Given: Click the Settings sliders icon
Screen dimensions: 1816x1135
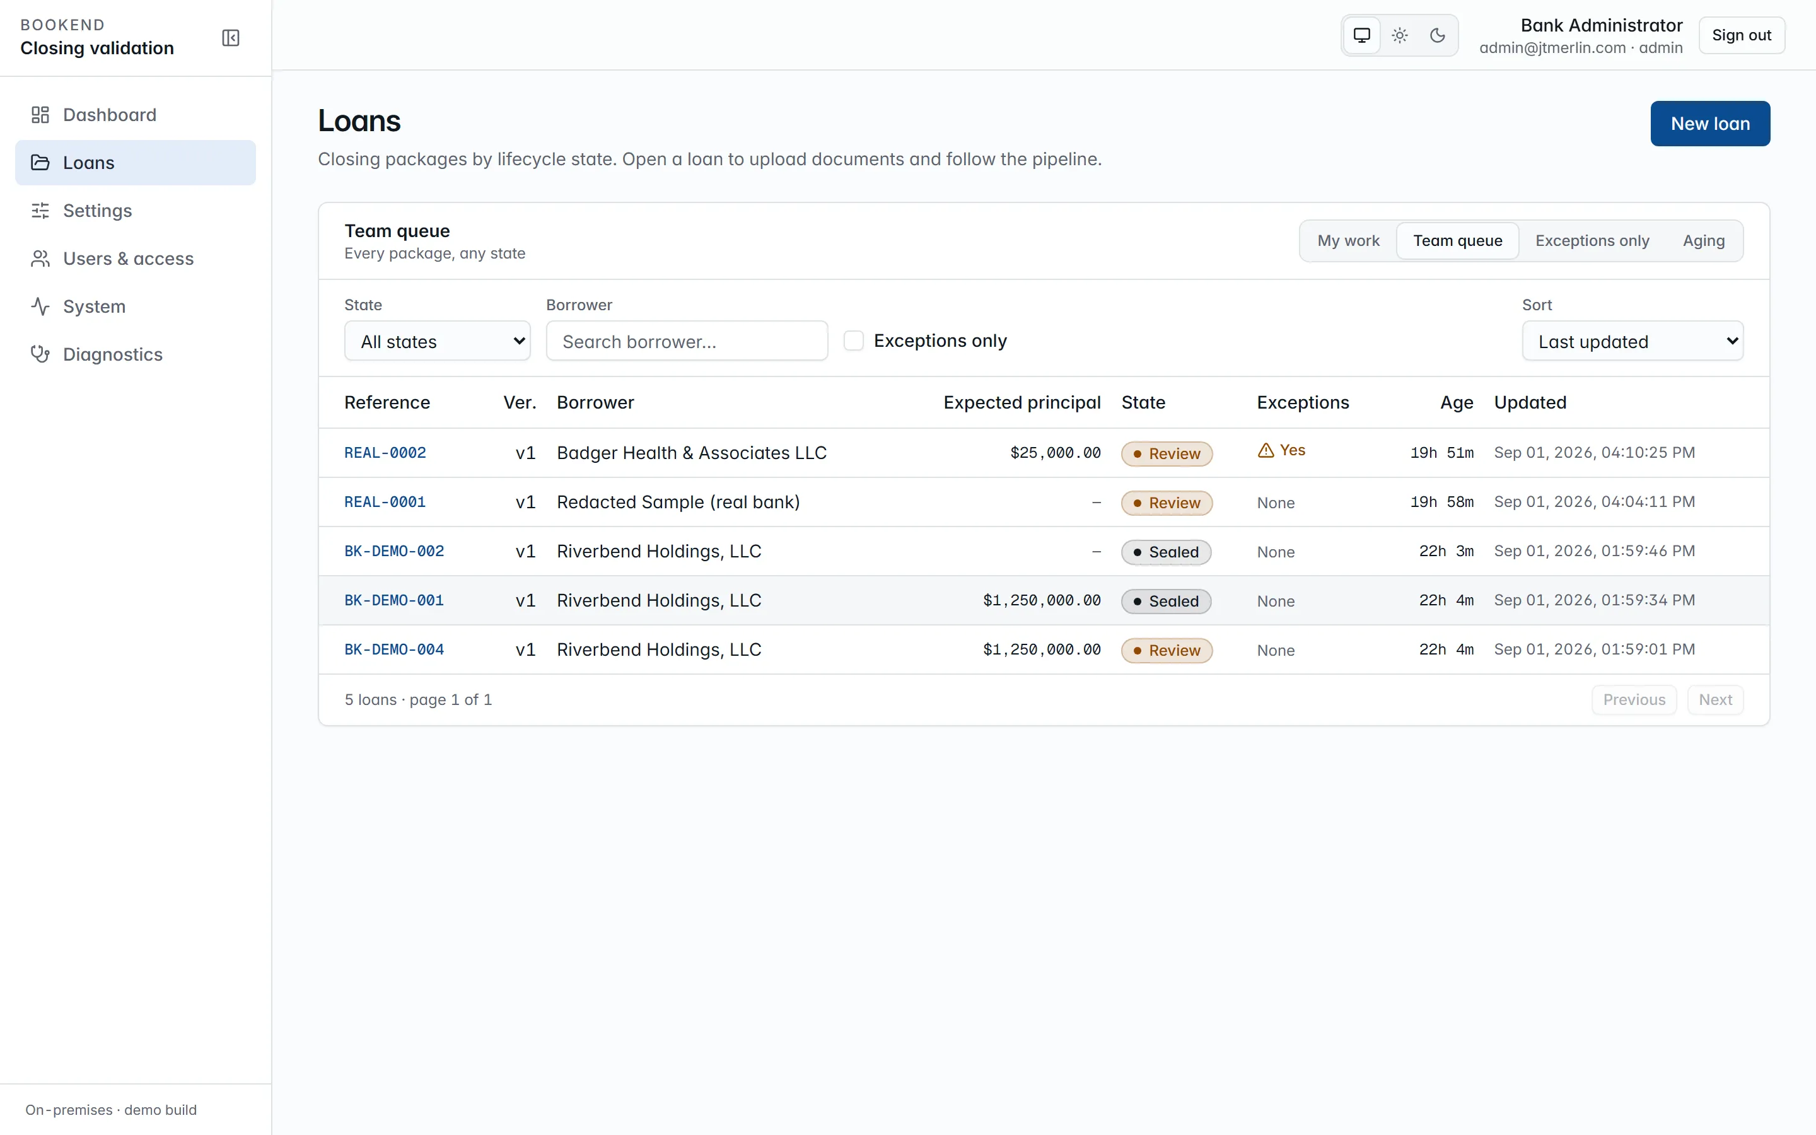Looking at the screenshot, I should tap(40, 211).
